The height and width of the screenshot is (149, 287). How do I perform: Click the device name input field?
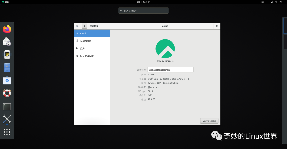coord(171,70)
